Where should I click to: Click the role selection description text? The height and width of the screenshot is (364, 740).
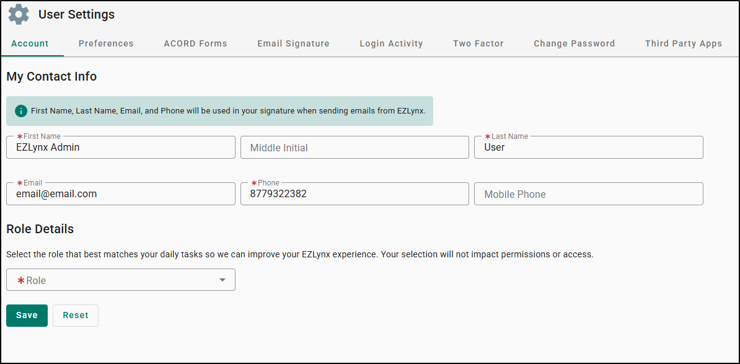(300, 254)
